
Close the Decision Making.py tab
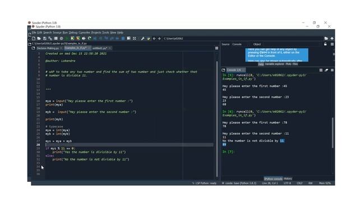click(x=61, y=48)
